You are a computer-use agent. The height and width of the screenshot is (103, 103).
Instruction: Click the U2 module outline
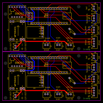(35, 32)
